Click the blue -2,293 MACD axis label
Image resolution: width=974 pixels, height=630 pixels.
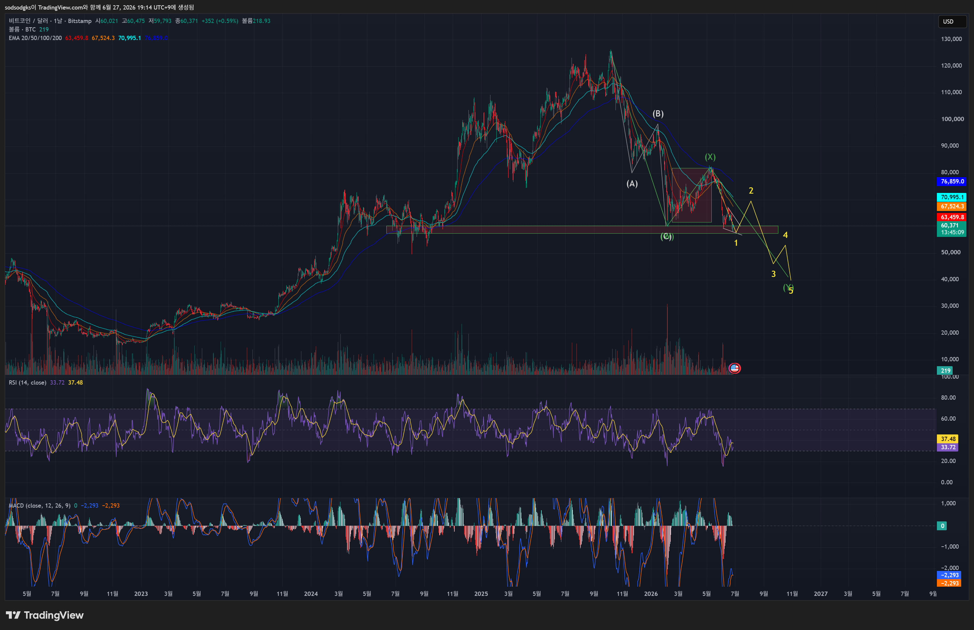coord(949,575)
